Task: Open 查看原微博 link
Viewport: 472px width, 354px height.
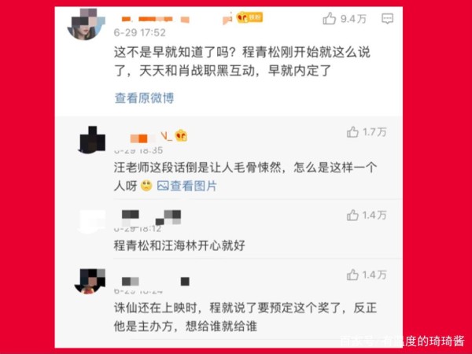Action: click(144, 98)
